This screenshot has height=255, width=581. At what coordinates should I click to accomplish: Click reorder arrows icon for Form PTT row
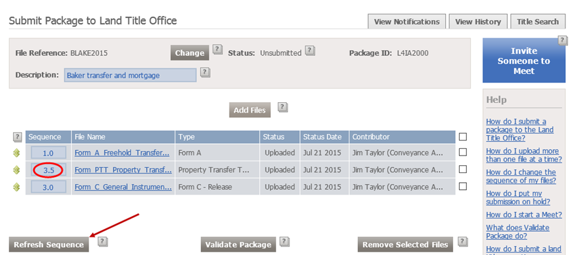pos(16,170)
